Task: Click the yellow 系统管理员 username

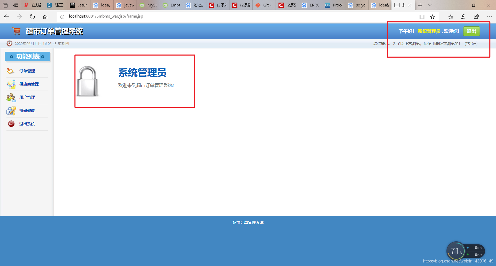Action: click(429, 31)
